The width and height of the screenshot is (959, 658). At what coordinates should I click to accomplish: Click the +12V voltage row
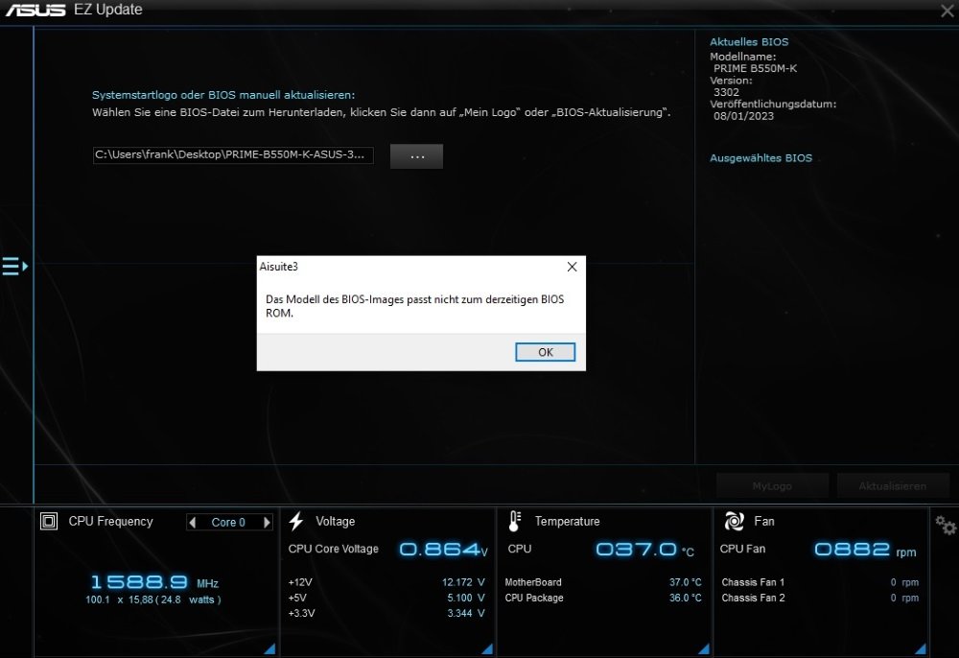click(x=386, y=582)
